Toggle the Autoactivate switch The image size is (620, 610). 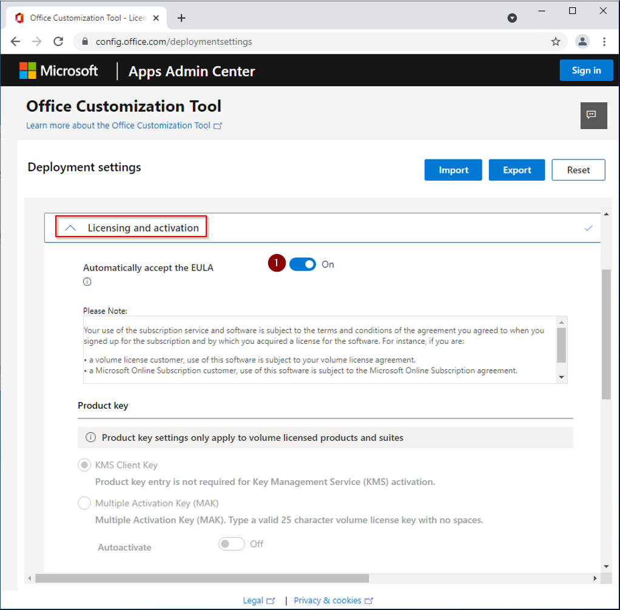tap(232, 544)
